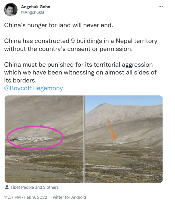Open the @AngchukG handle link

32,12
